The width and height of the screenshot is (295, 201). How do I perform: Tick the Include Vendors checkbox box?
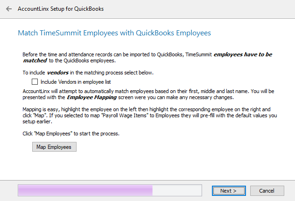(x=35, y=81)
